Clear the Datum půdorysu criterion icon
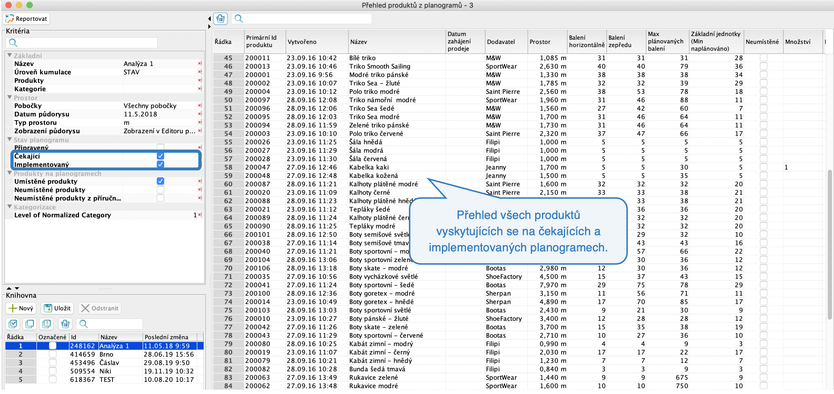Viewport: 834px width, 394px height. tap(200, 114)
